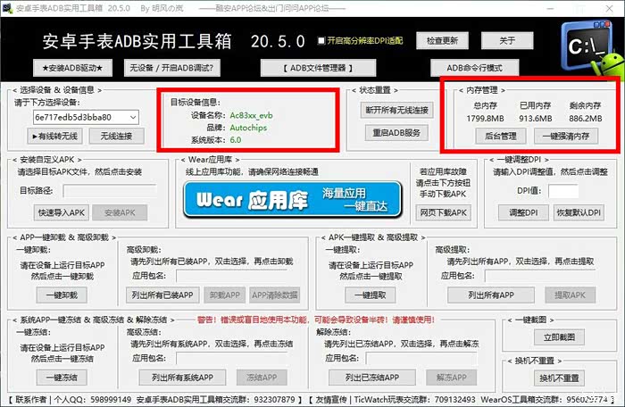Click the app icon in title bar
The image size is (625, 407).
click(7, 7)
